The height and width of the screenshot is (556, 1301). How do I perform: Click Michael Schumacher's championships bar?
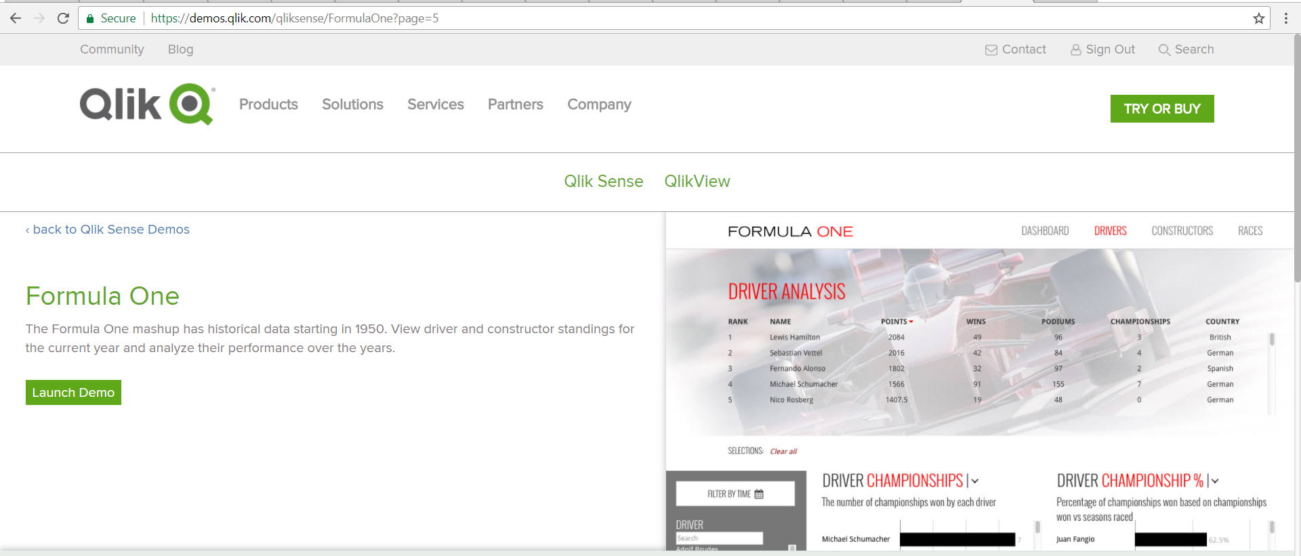point(957,540)
